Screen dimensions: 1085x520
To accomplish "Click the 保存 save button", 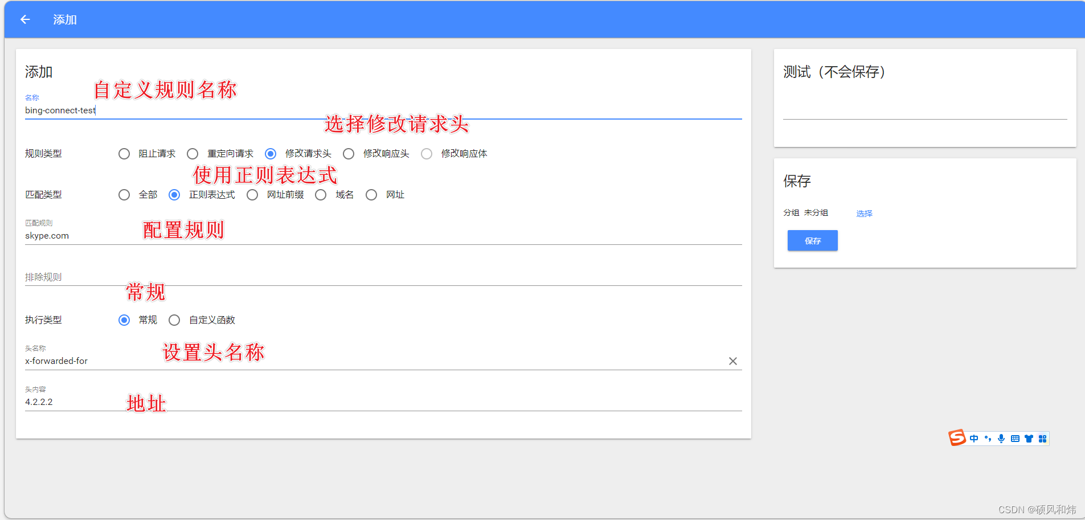I will tap(812, 240).
